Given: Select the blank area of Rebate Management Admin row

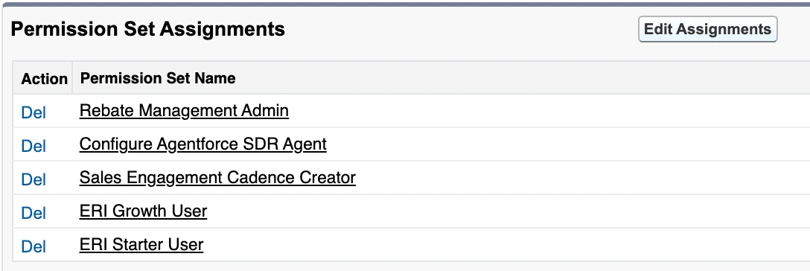Looking at the screenshot, I should 548,110.
